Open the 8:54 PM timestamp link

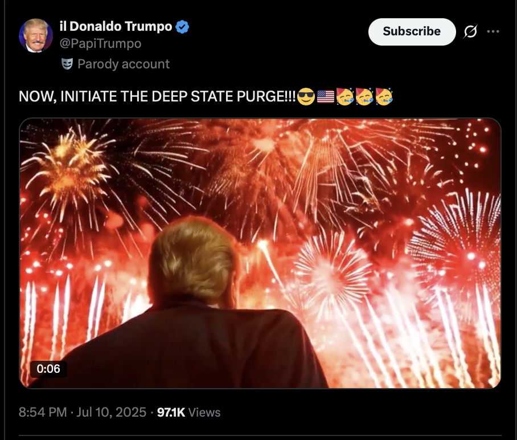tap(43, 412)
